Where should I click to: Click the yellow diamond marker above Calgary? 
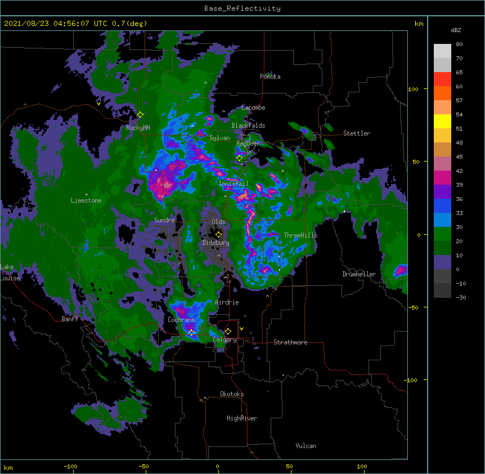228,332
